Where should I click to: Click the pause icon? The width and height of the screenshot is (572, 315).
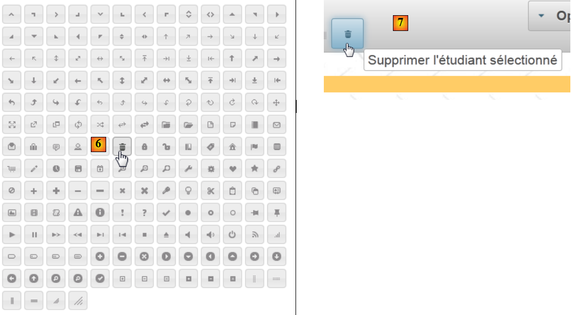(34, 235)
